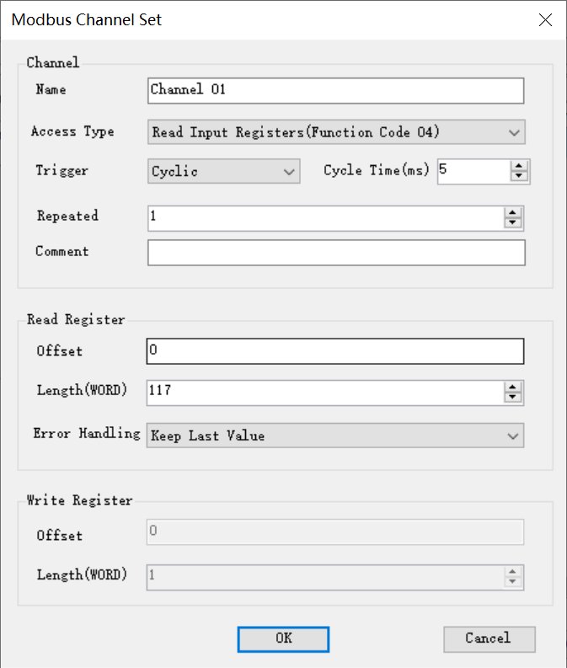
Task: Close the Modbus Channel Set dialog
Action: (x=545, y=20)
